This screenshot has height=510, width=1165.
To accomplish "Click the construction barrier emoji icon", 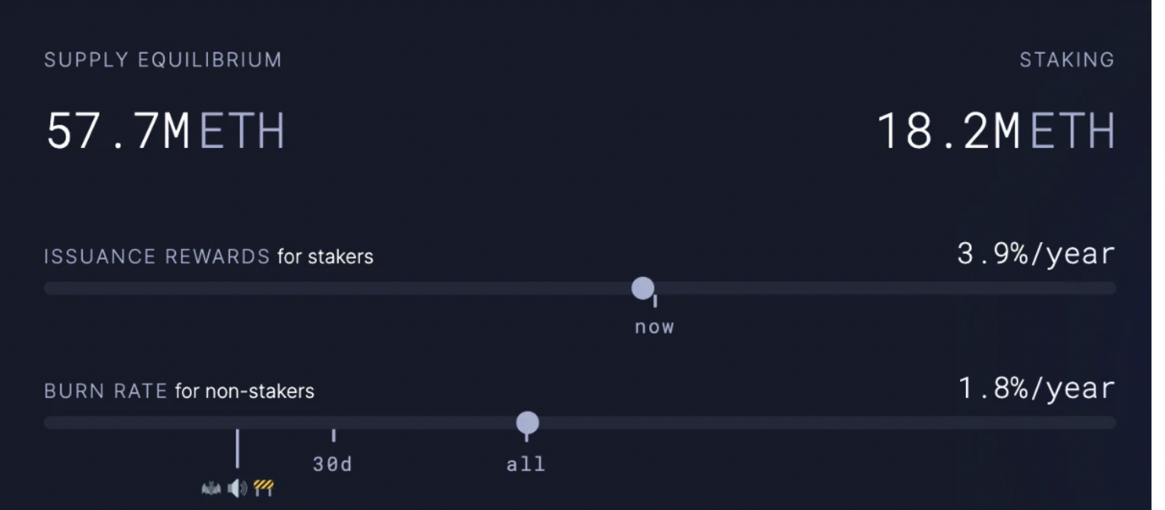I will coord(264,488).
